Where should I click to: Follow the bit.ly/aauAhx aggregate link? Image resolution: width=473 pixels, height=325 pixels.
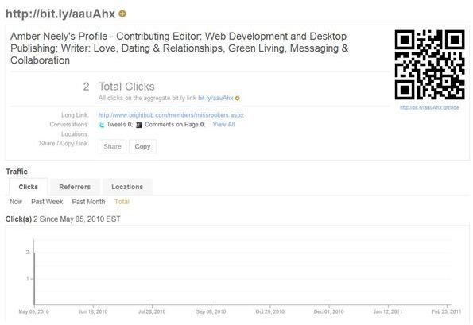(x=215, y=98)
